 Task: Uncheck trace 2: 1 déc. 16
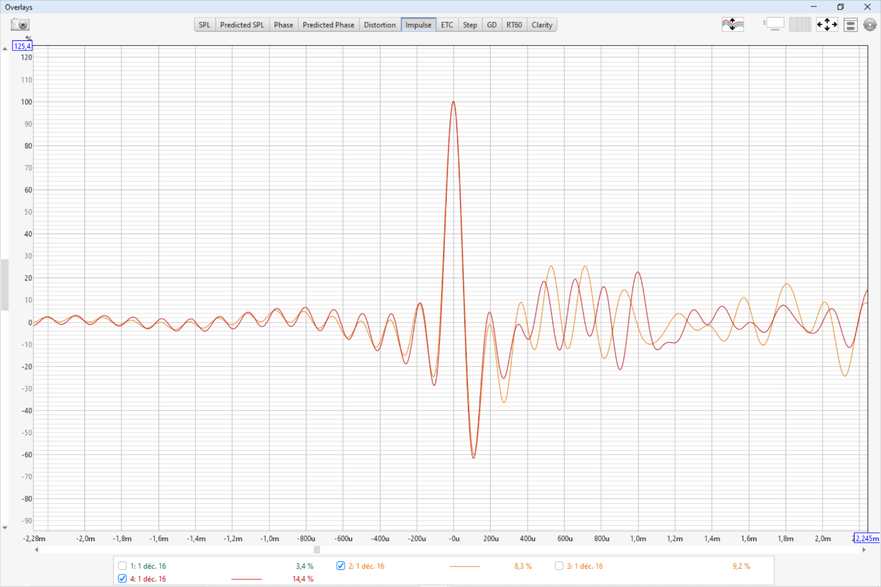pyautogui.click(x=341, y=566)
